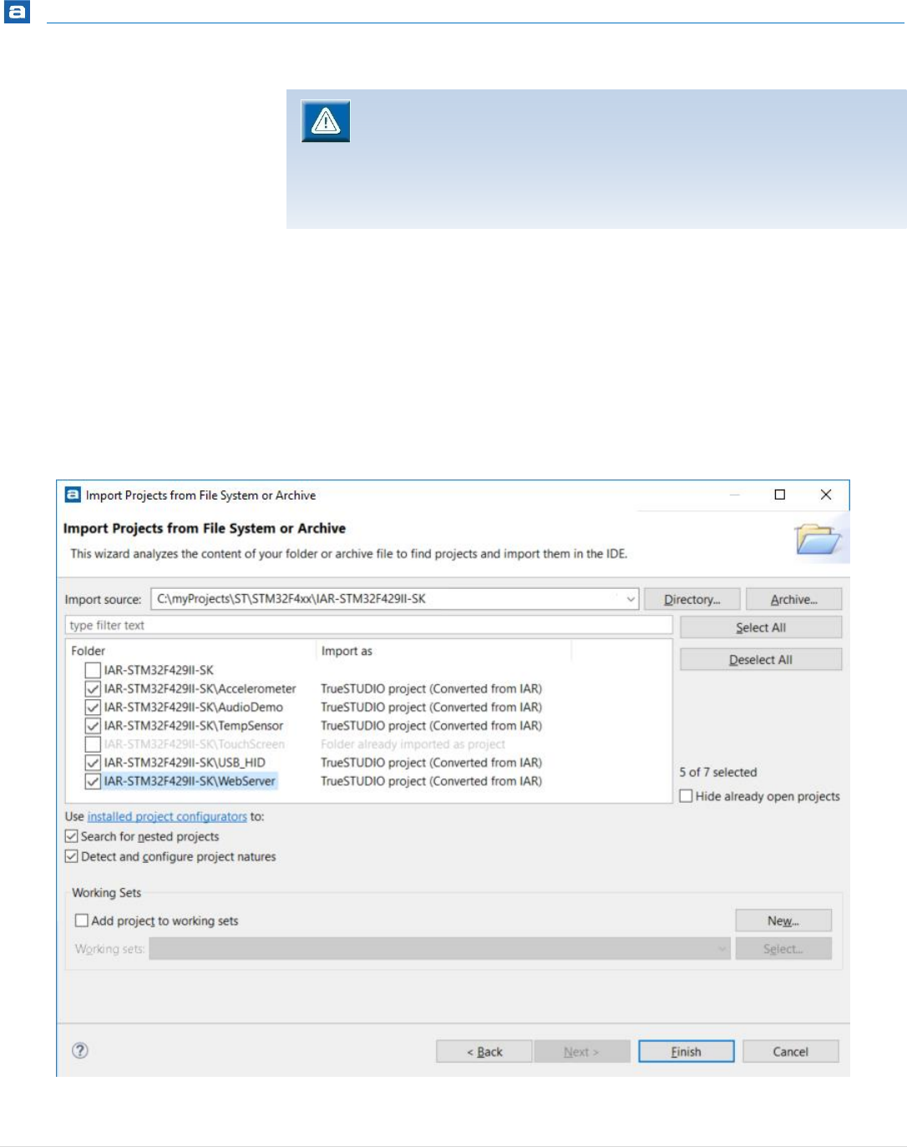Uncheck the WebServer project checkbox

click(93, 781)
